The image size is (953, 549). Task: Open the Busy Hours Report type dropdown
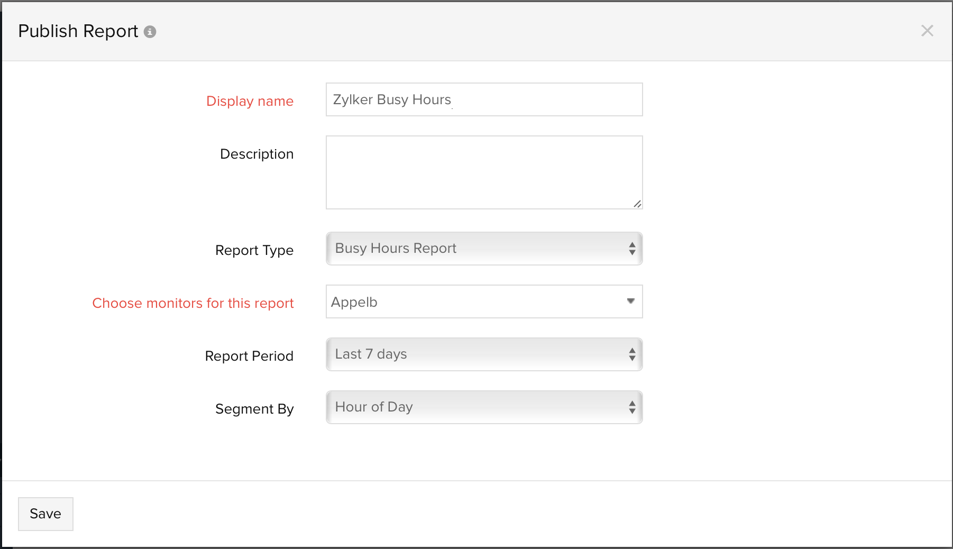pos(476,249)
